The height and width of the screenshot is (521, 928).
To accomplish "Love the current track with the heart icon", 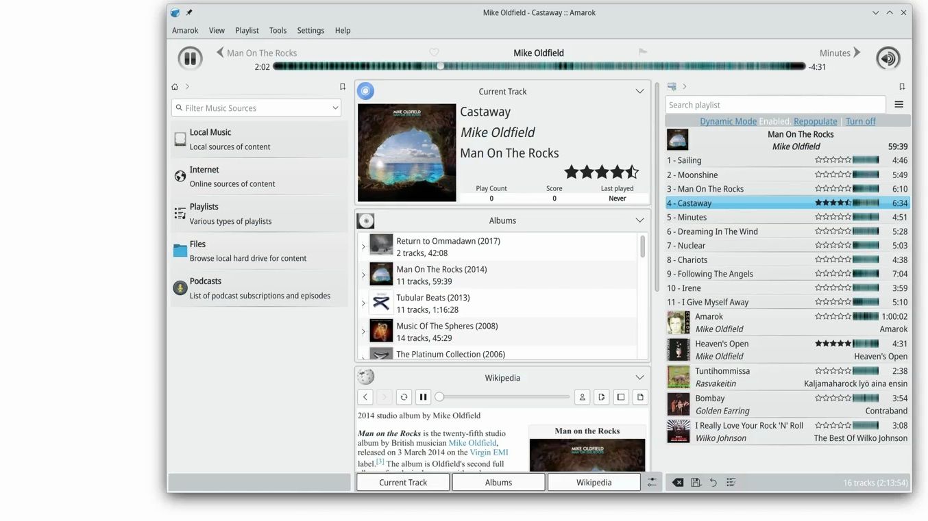I will [x=434, y=52].
